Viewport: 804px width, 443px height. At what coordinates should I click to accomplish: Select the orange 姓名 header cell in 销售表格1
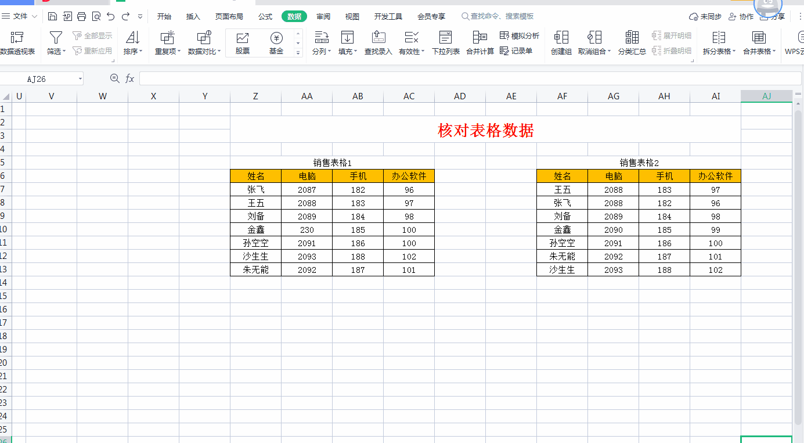[255, 176]
